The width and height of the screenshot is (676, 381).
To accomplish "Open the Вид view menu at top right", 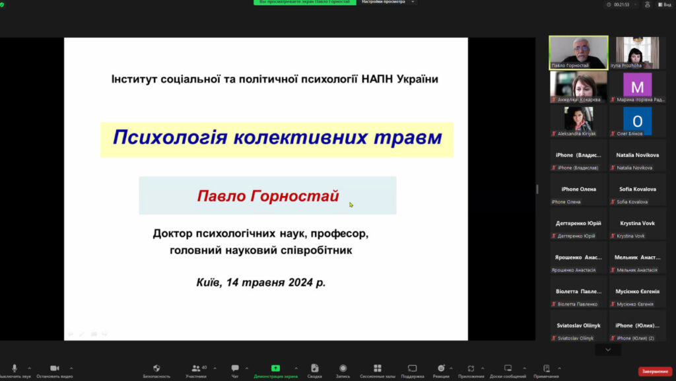I will 663,4.
